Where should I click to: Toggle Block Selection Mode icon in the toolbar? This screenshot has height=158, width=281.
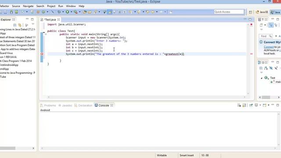click(x=119, y=12)
